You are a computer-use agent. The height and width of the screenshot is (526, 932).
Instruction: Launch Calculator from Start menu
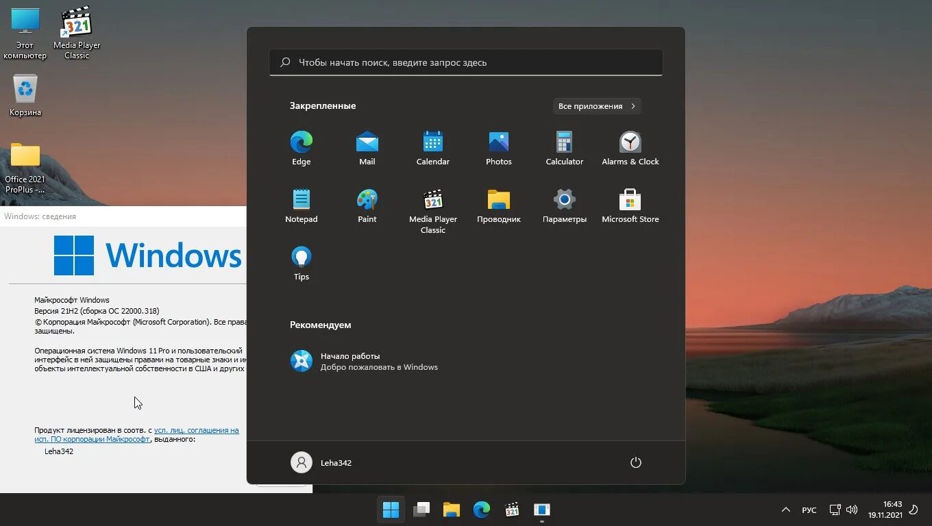(x=565, y=149)
